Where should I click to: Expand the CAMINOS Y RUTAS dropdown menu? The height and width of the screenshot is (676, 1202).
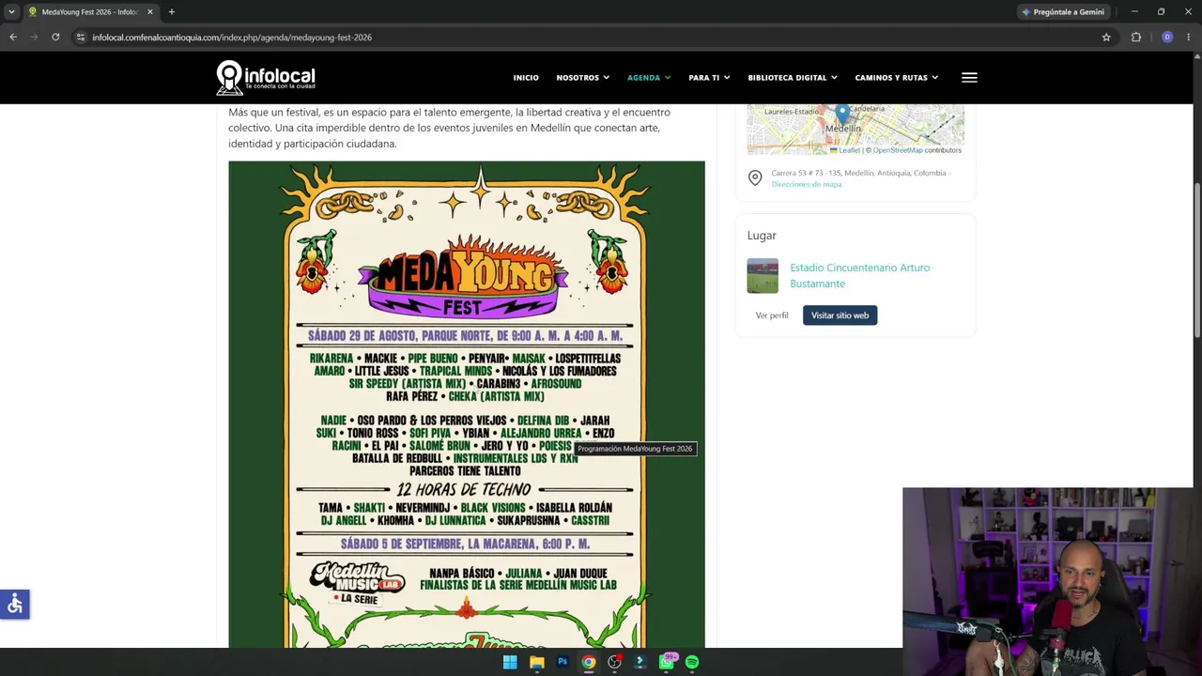pyautogui.click(x=896, y=78)
